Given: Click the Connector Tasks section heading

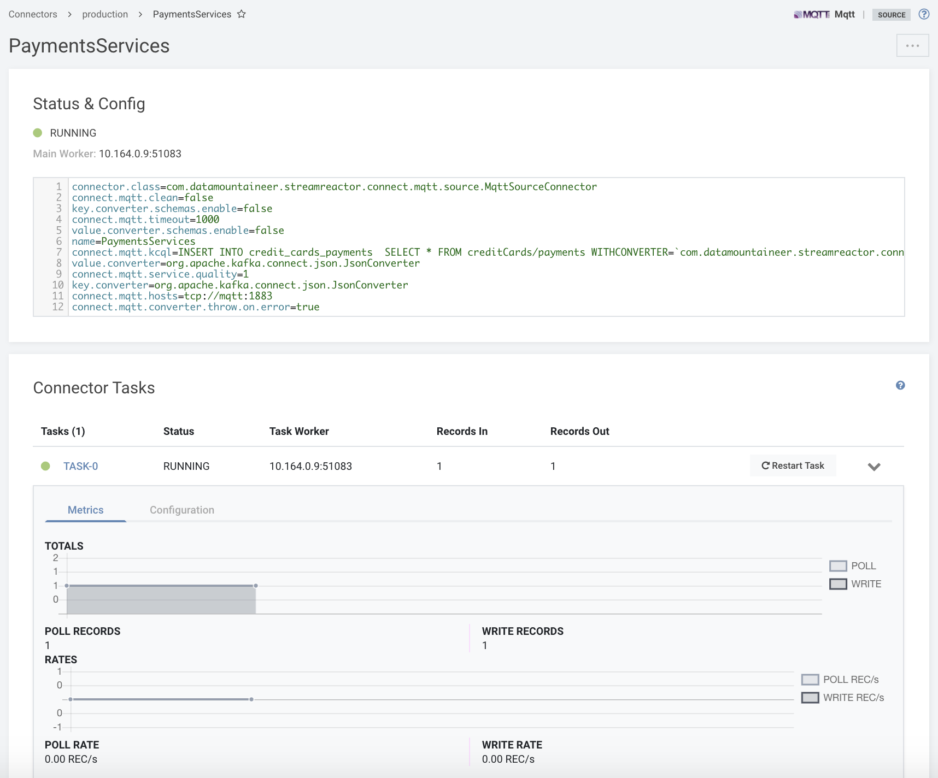Looking at the screenshot, I should click(x=94, y=388).
